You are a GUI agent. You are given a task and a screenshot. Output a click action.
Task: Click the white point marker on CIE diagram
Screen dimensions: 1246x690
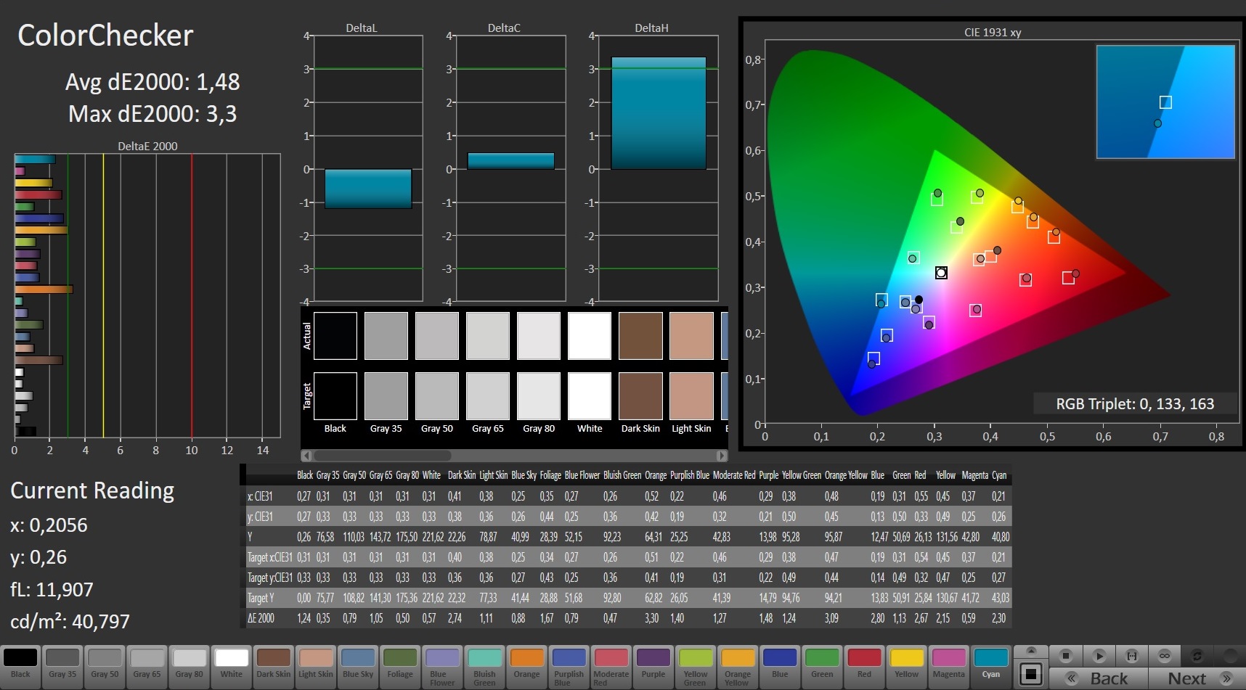[x=941, y=273]
